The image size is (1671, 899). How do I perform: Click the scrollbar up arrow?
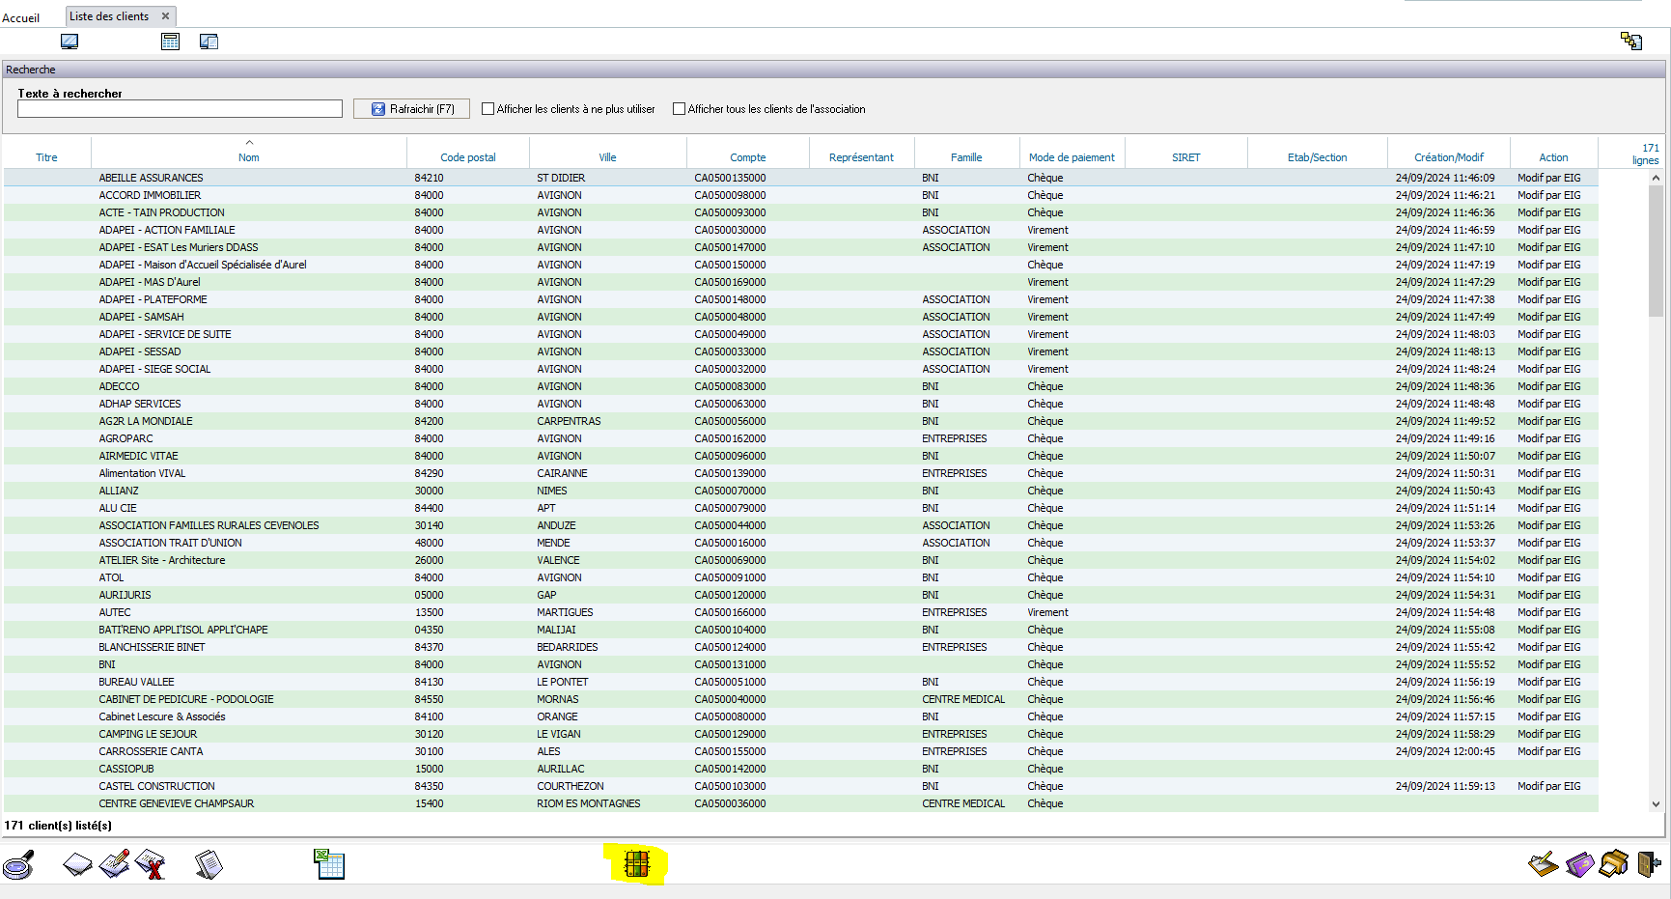pyautogui.click(x=1656, y=178)
